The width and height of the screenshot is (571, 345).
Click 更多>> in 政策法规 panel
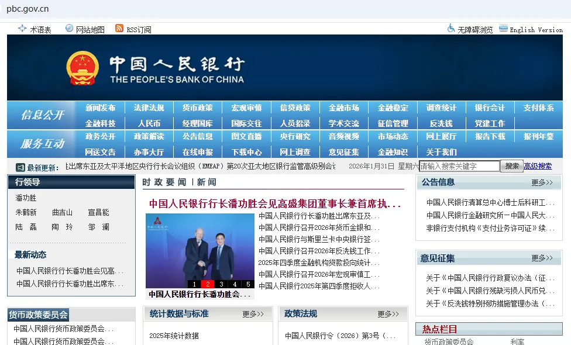388,314
